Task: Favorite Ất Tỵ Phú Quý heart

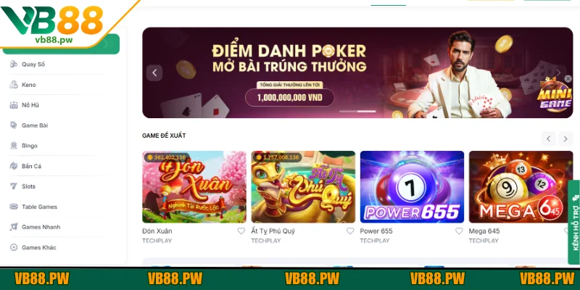Action: (x=350, y=231)
